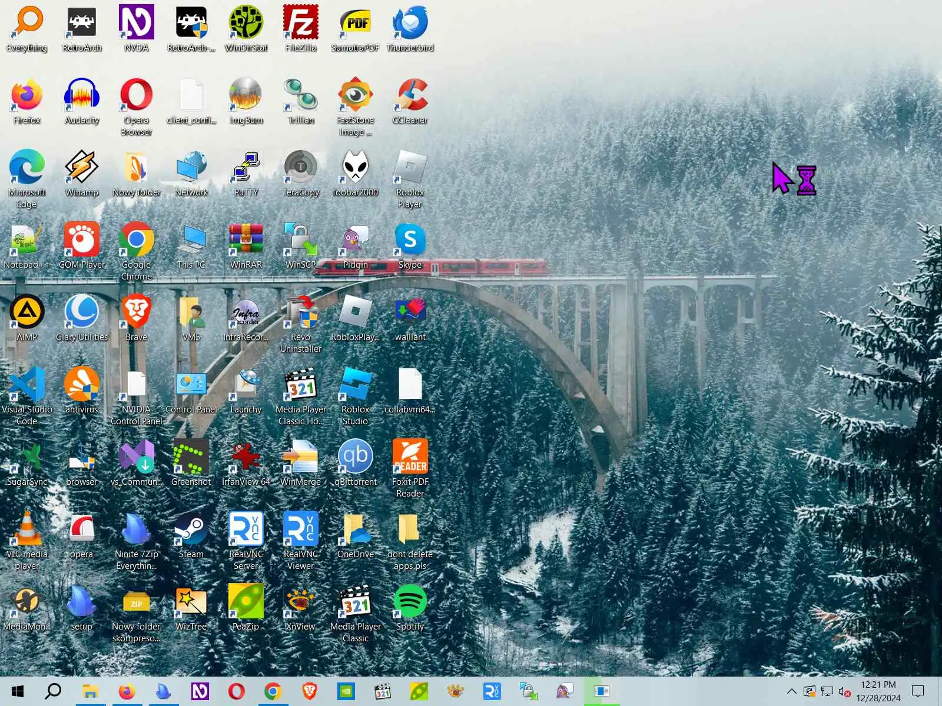Open PuTTY desktop shortcut
Viewport: 942px width, 706px height.
[246, 173]
